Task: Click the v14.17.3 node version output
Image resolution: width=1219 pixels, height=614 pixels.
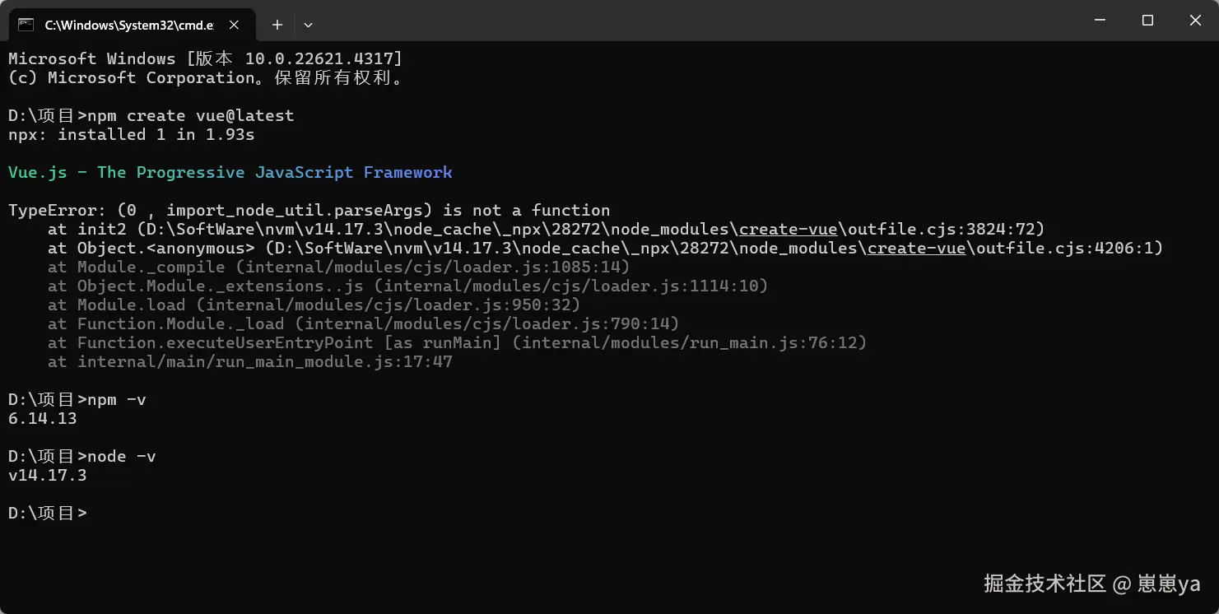Action: click(48, 475)
